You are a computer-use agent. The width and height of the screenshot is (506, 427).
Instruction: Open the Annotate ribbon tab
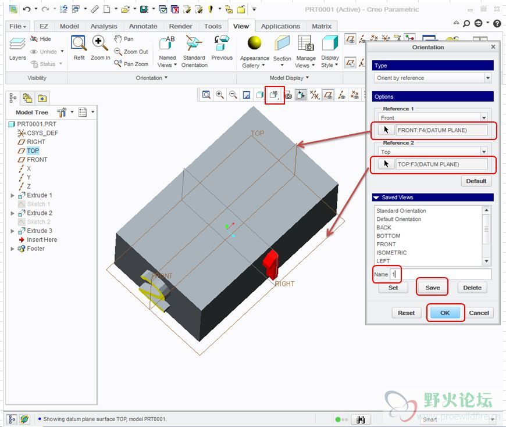point(143,26)
